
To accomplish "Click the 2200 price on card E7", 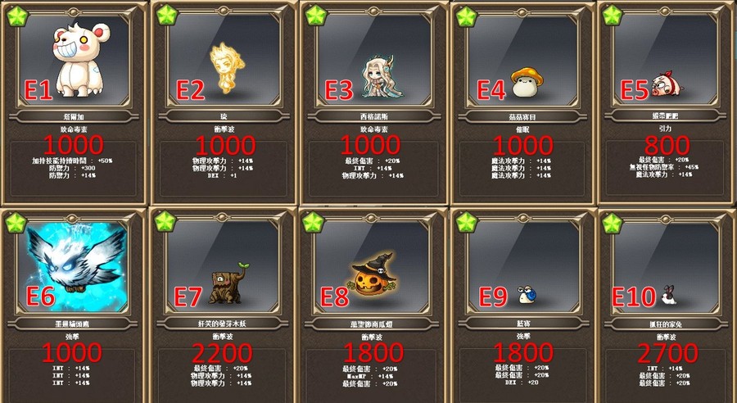I will click(222, 353).
